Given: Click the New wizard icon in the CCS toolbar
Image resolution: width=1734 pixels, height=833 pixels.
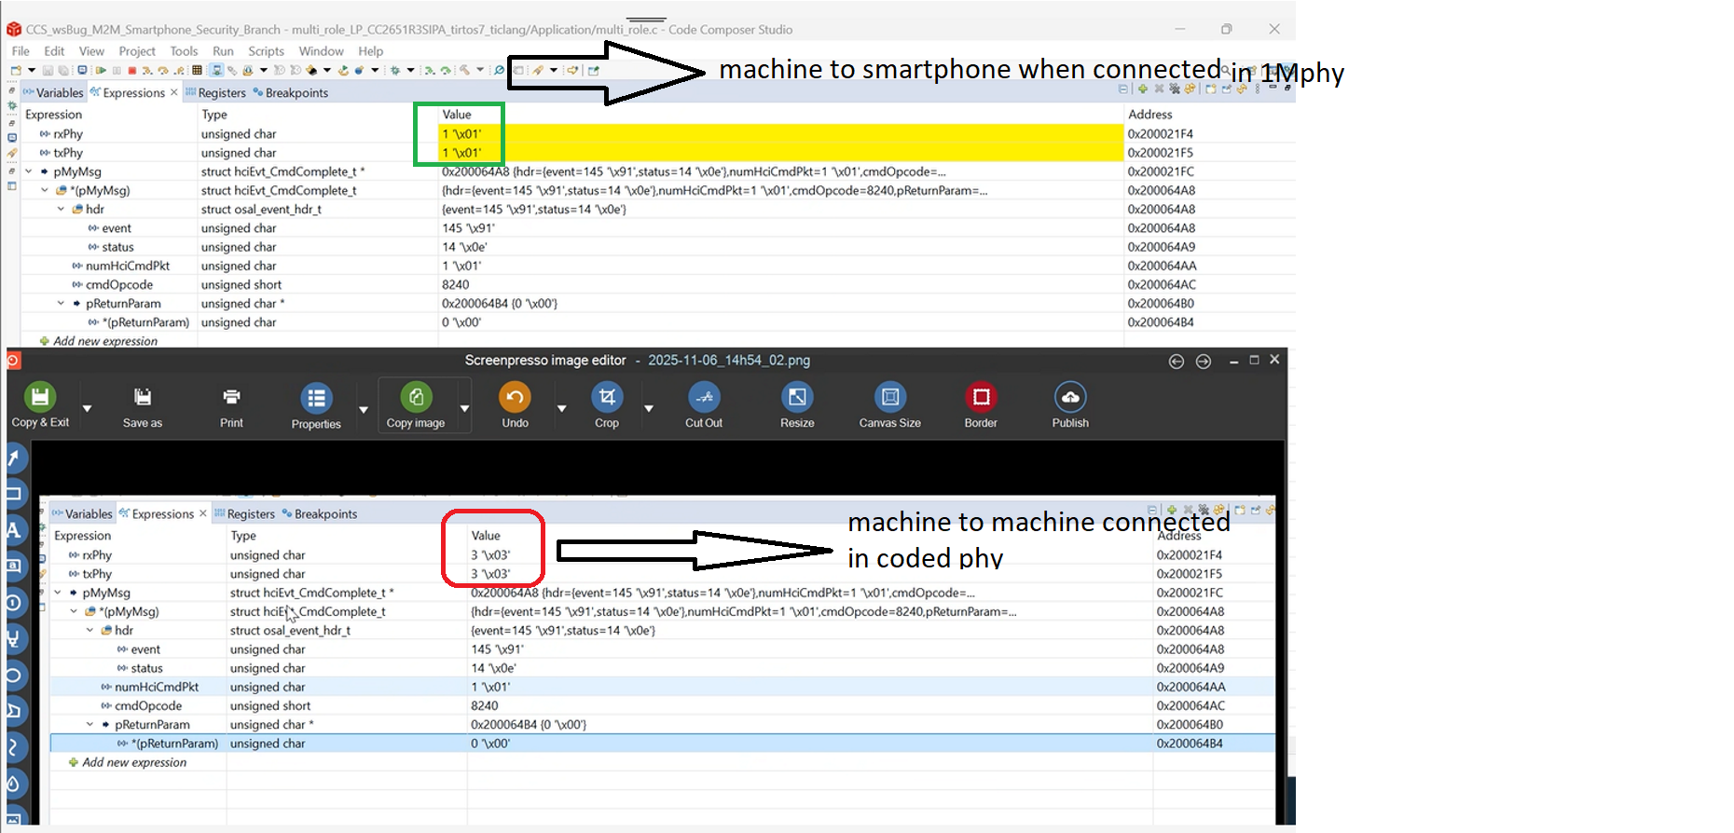Looking at the screenshot, I should 16,70.
